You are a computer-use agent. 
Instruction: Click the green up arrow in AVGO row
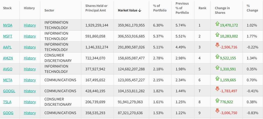tap(217, 68)
